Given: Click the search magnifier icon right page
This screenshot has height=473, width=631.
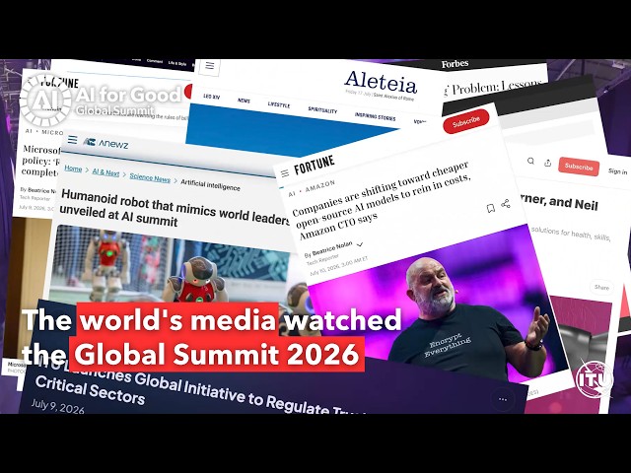Looking at the screenshot, I should 530,161.
